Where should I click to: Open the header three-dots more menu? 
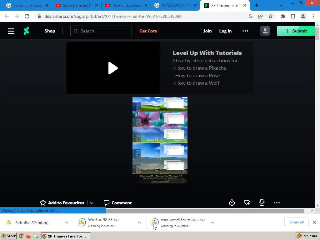click(x=245, y=31)
